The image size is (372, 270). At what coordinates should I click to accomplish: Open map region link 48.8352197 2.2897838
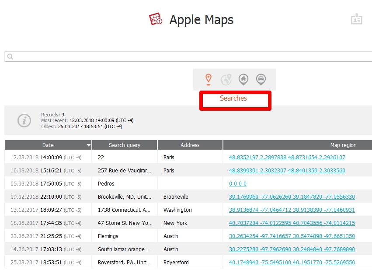pyautogui.click(x=287, y=157)
